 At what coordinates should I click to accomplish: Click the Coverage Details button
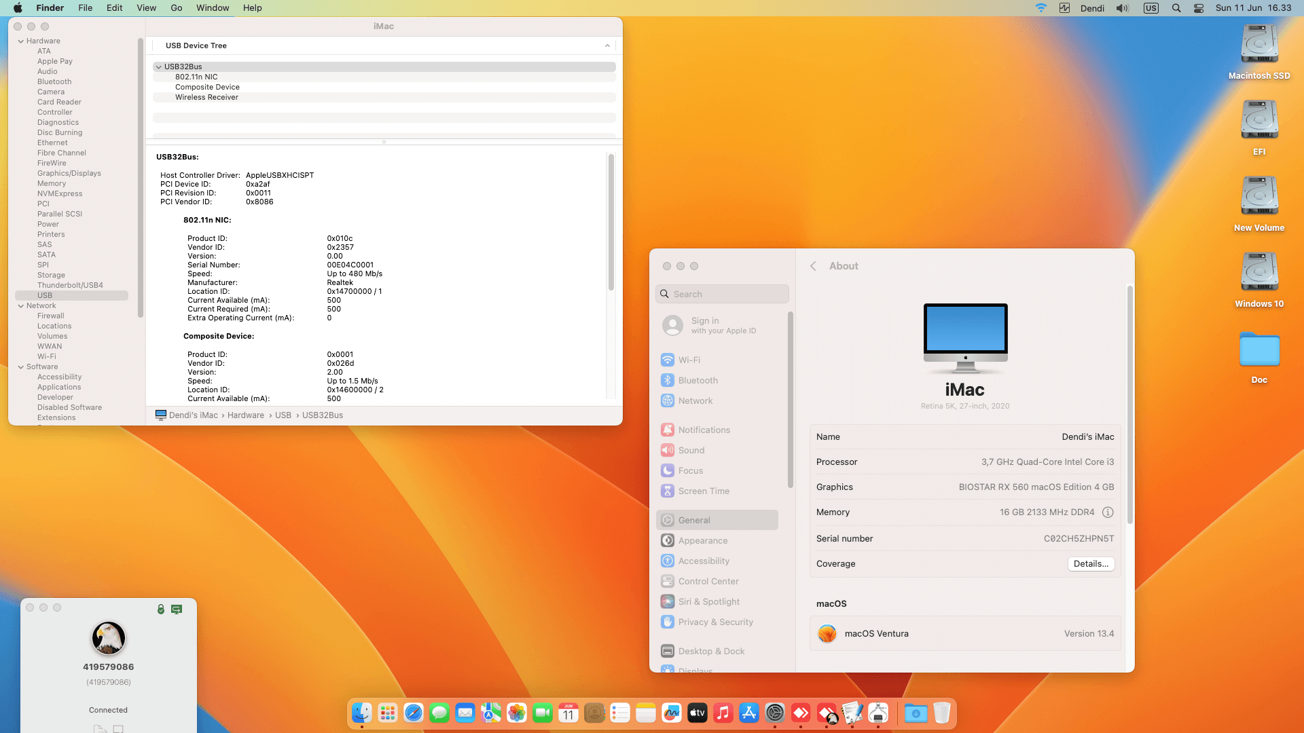click(1091, 564)
